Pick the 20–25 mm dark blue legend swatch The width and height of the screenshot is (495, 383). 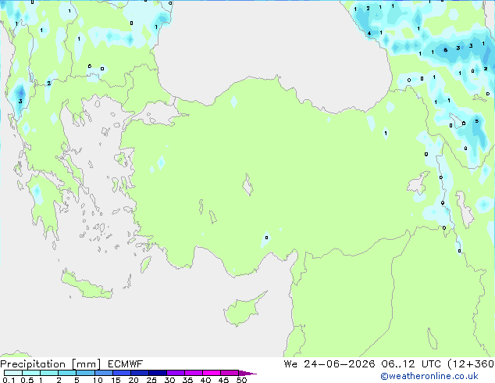(x=139, y=373)
